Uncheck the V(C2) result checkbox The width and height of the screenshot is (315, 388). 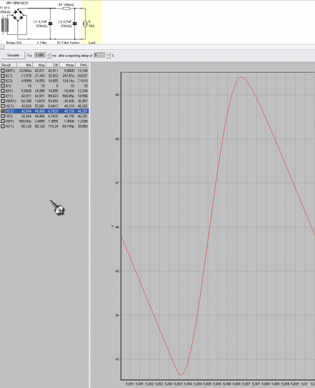[3, 111]
